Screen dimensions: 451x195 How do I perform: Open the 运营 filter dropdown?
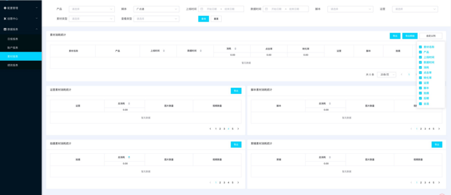[x=415, y=9]
